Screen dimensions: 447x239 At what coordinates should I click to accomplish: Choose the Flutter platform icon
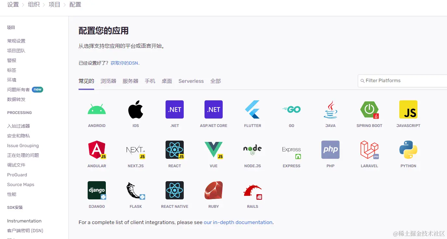(253, 109)
